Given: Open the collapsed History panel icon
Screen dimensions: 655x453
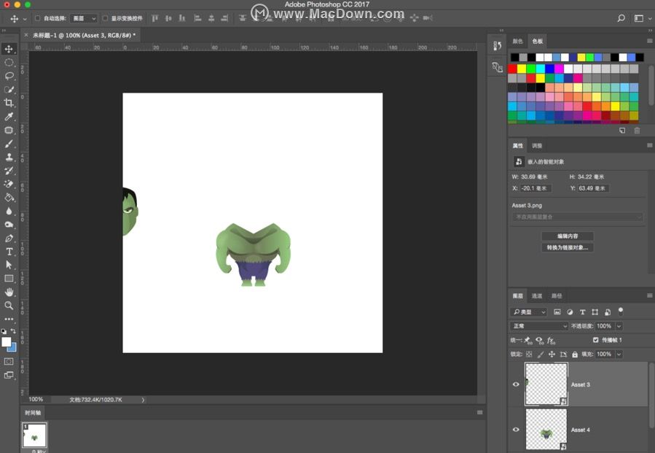Looking at the screenshot, I should (497, 46).
